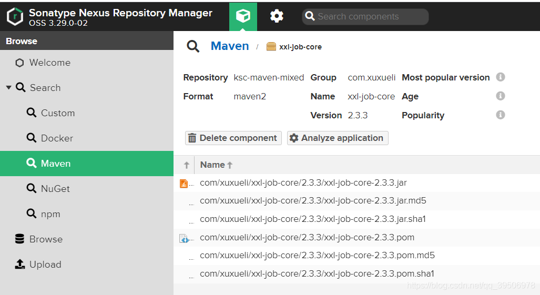Click the Docker magnifier icon
This screenshot has width=540, height=295.
(x=32, y=138)
